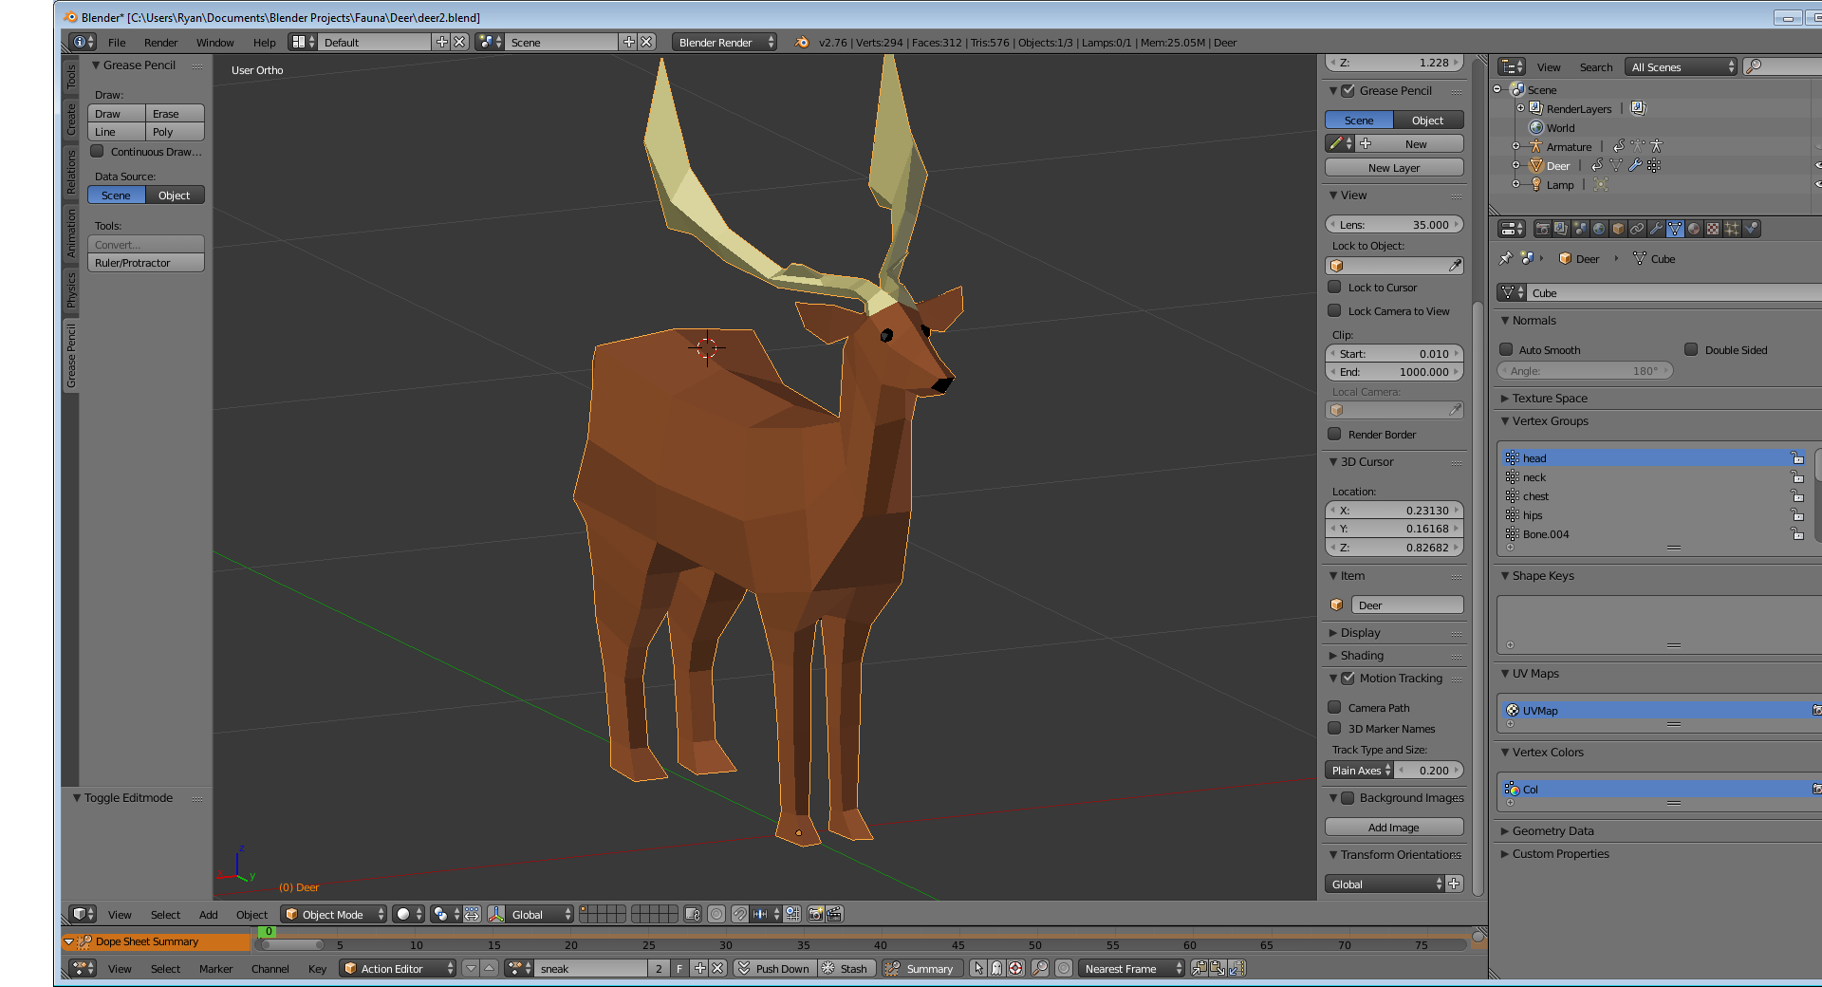Open the Modifiers wrench properties tab
Image resolution: width=1822 pixels, height=987 pixels.
(1656, 229)
